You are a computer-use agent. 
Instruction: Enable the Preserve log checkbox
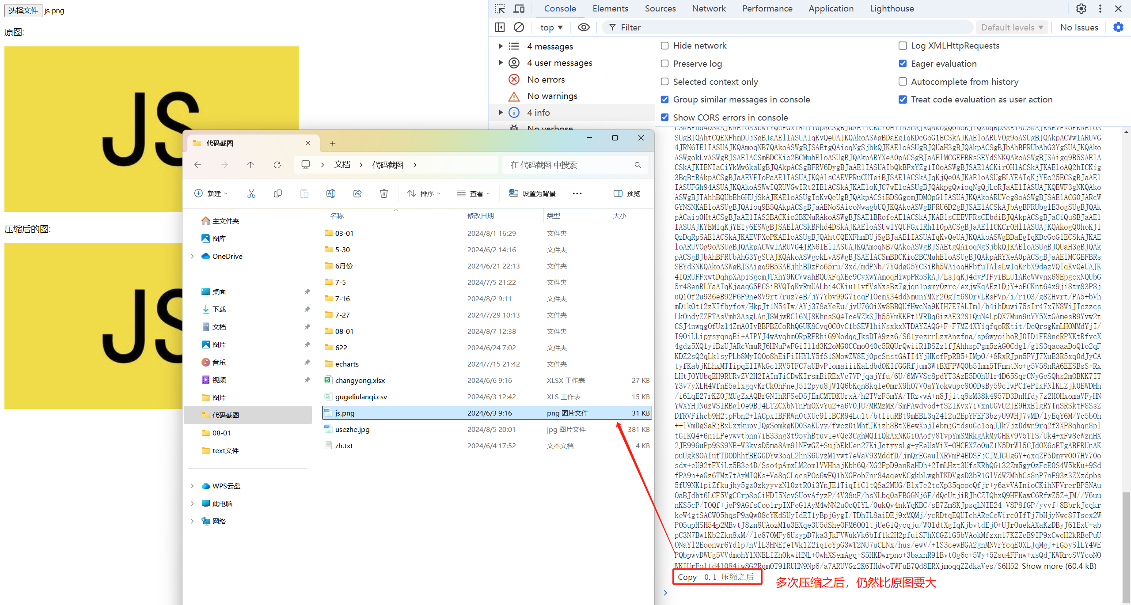(664, 64)
